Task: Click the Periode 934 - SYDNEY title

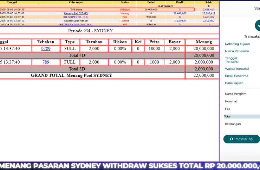Action: (x=90, y=31)
